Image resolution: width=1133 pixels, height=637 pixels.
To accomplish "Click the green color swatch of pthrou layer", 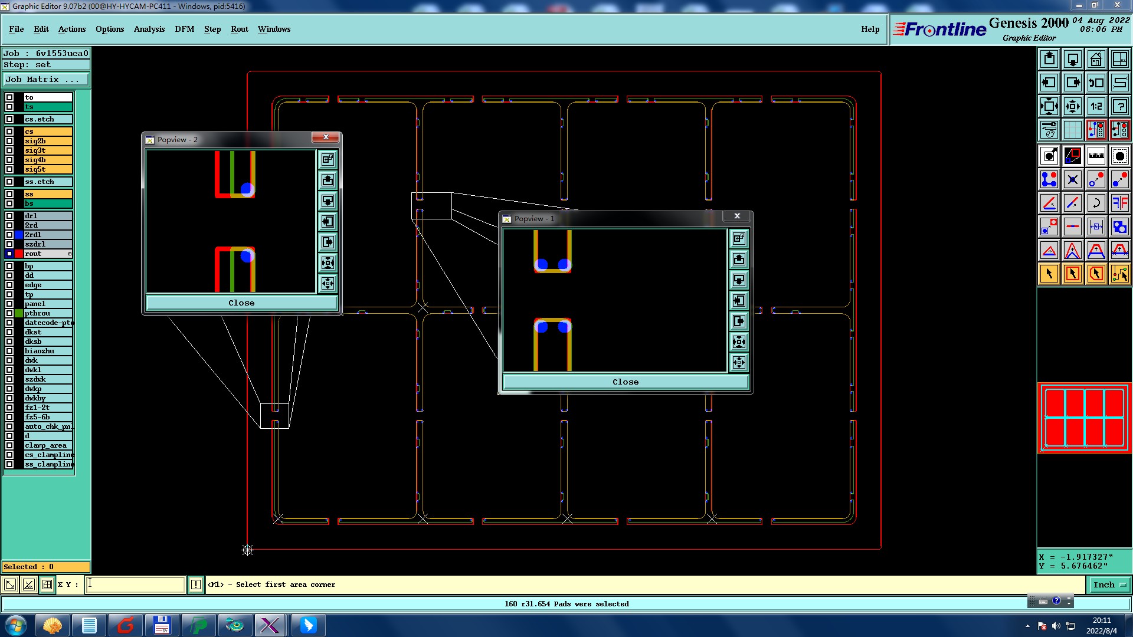I will coord(19,313).
